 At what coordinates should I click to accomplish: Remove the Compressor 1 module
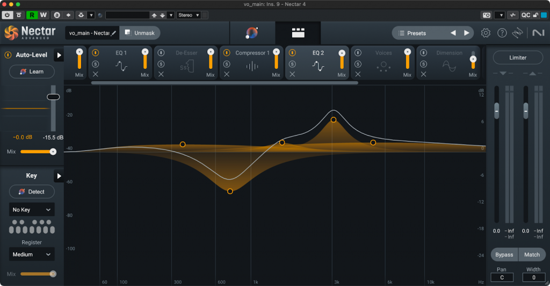click(x=227, y=74)
